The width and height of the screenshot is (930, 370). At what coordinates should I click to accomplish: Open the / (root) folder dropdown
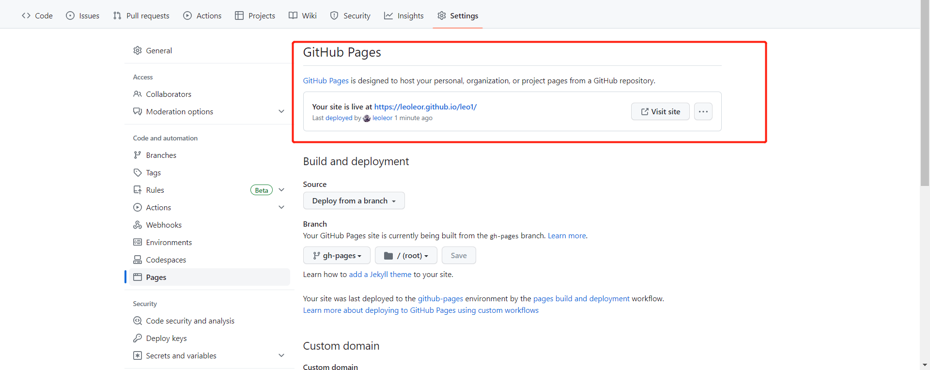click(x=406, y=255)
